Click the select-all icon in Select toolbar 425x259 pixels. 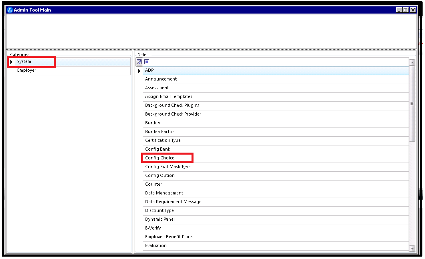pyautogui.click(x=139, y=62)
